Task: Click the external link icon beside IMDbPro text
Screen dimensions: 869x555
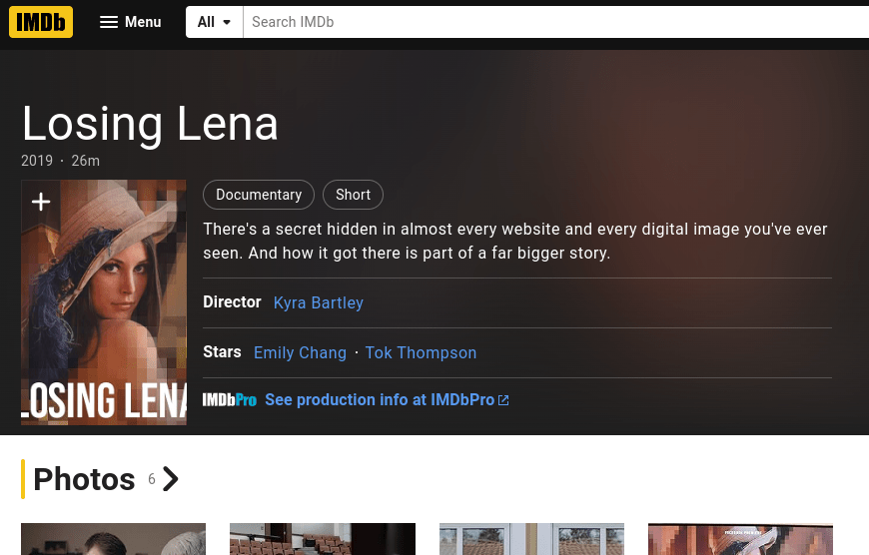Action: [503, 400]
